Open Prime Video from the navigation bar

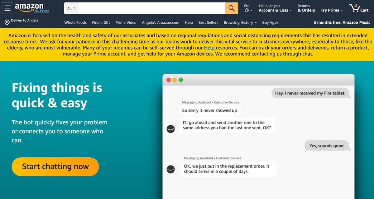[126, 23]
